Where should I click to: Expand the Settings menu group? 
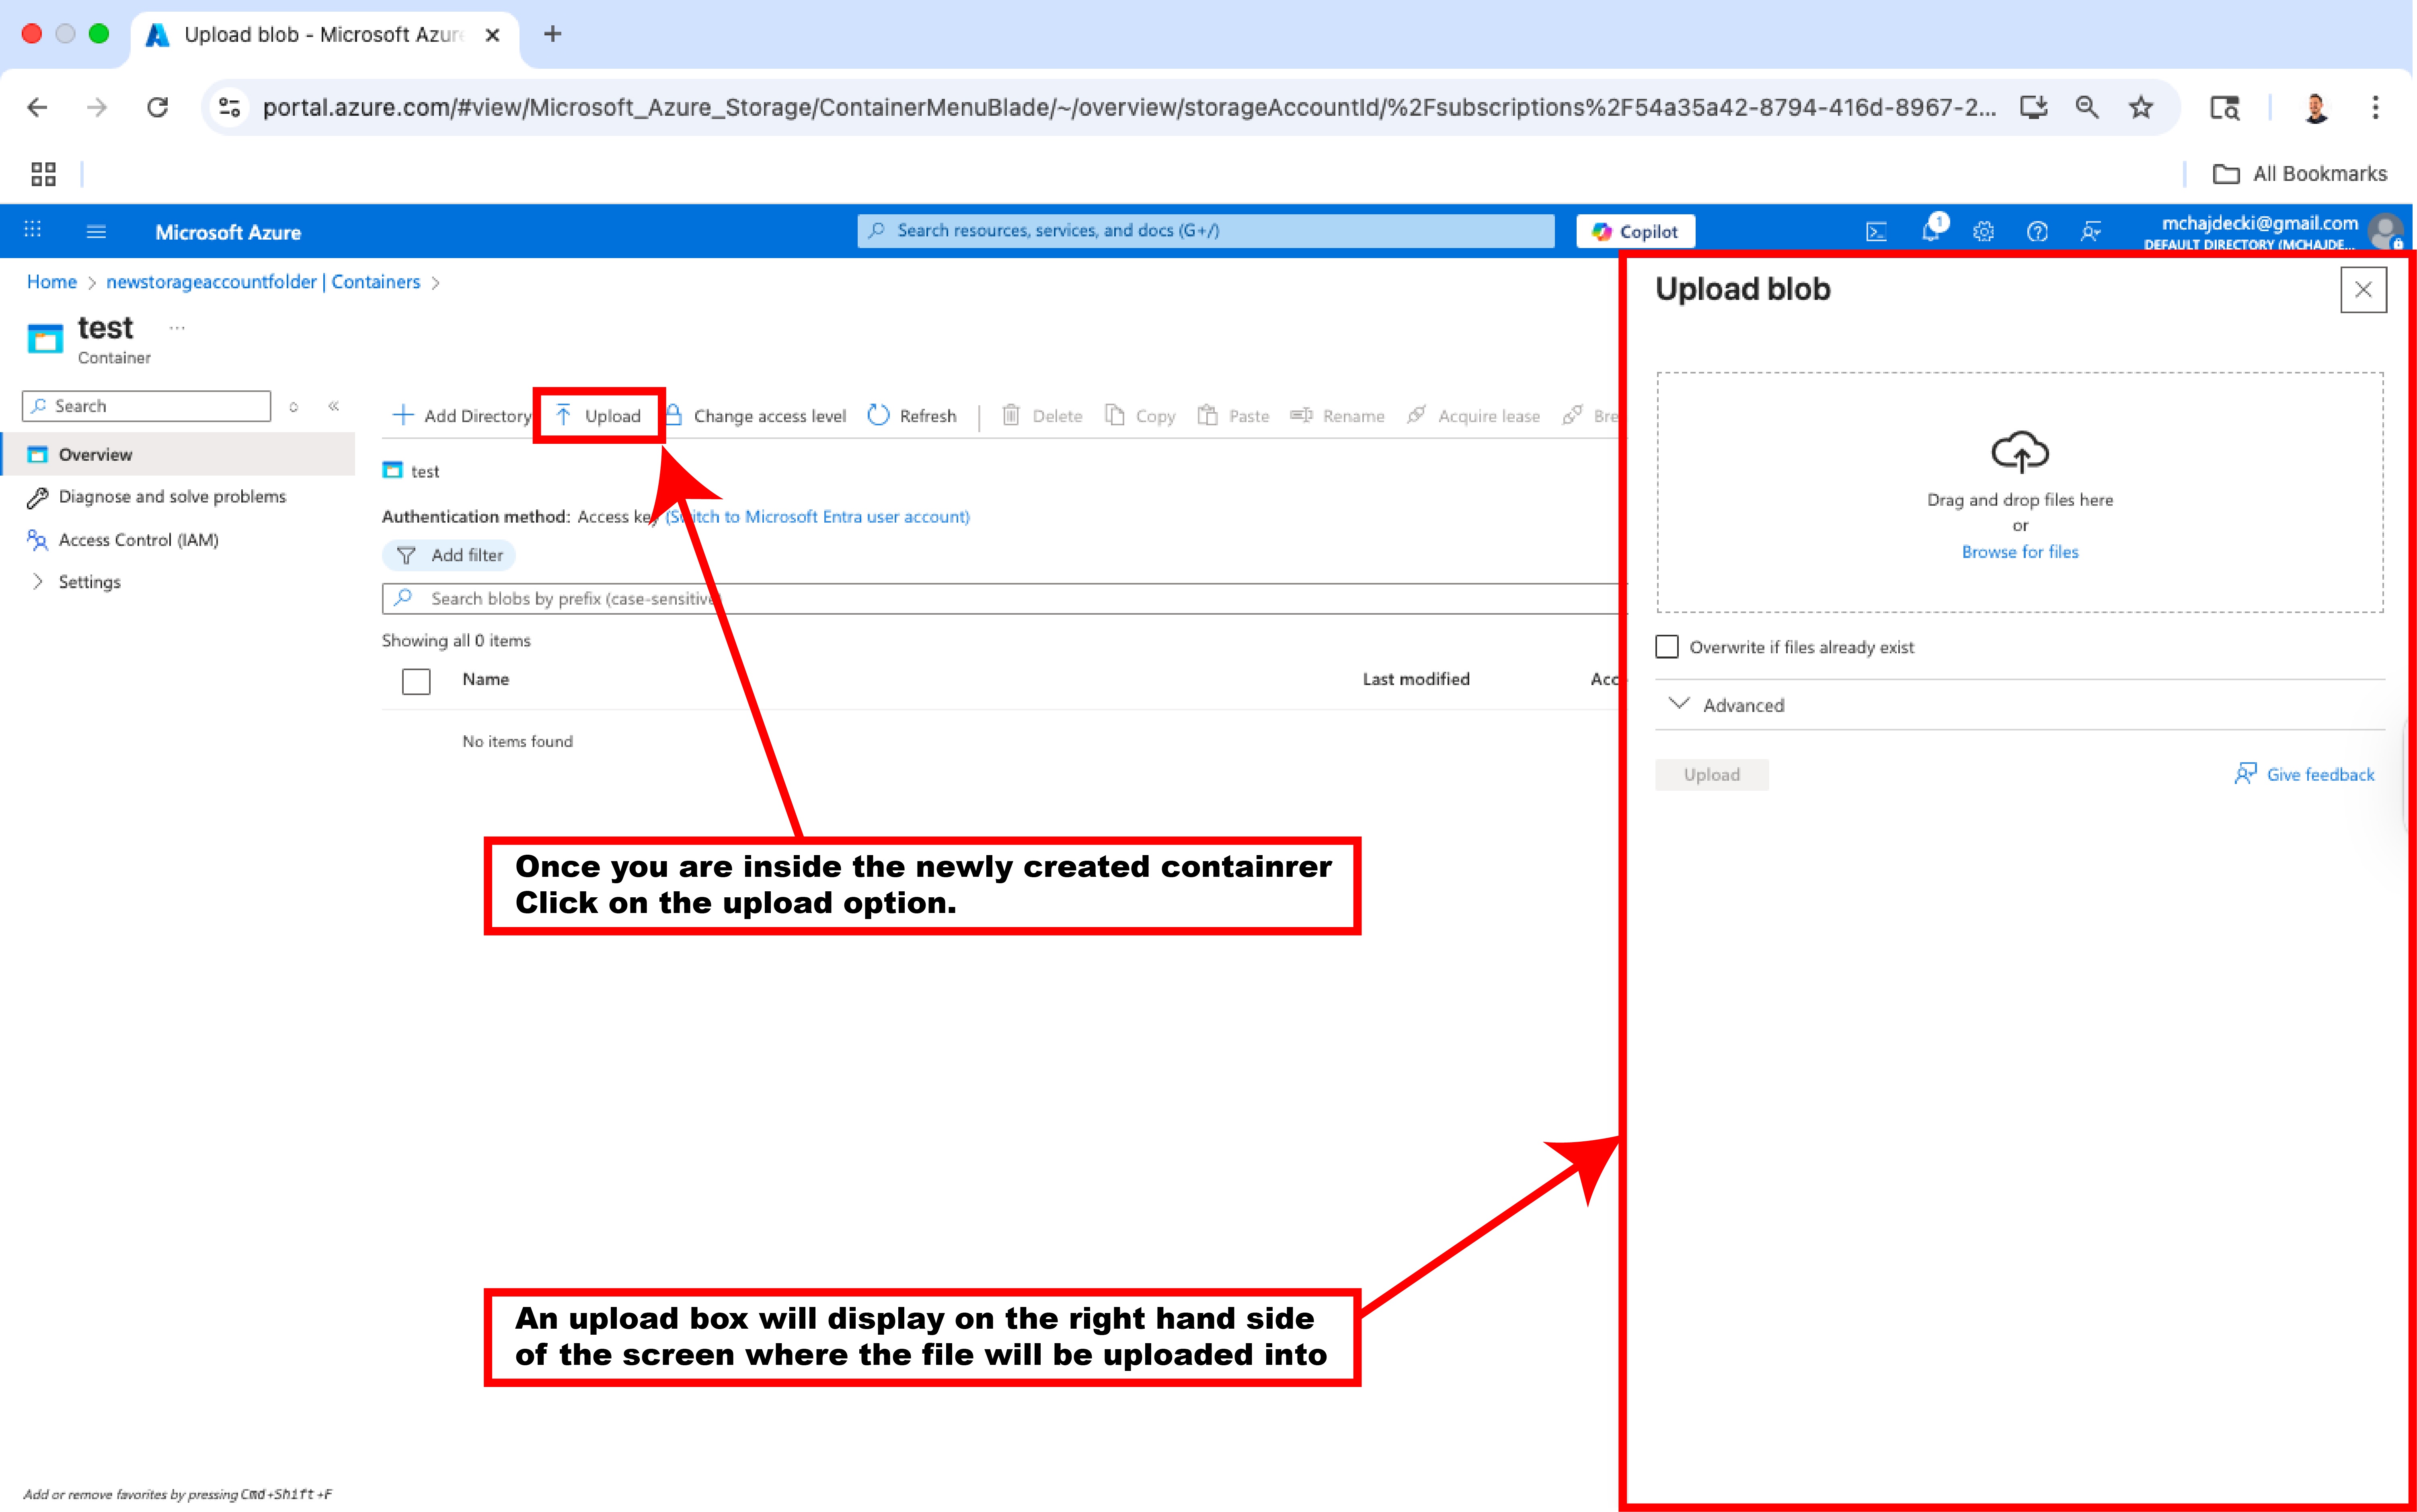click(x=38, y=582)
